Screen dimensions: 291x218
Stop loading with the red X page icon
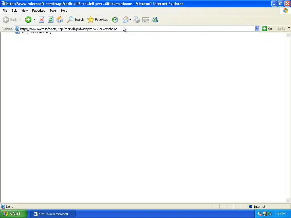pyautogui.click(x=41, y=20)
